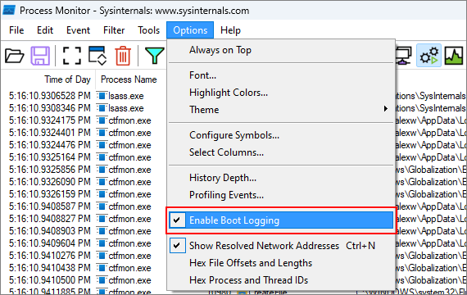
Task: Toggle the Autoscroll toolbar icon
Action: tap(97, 56)
